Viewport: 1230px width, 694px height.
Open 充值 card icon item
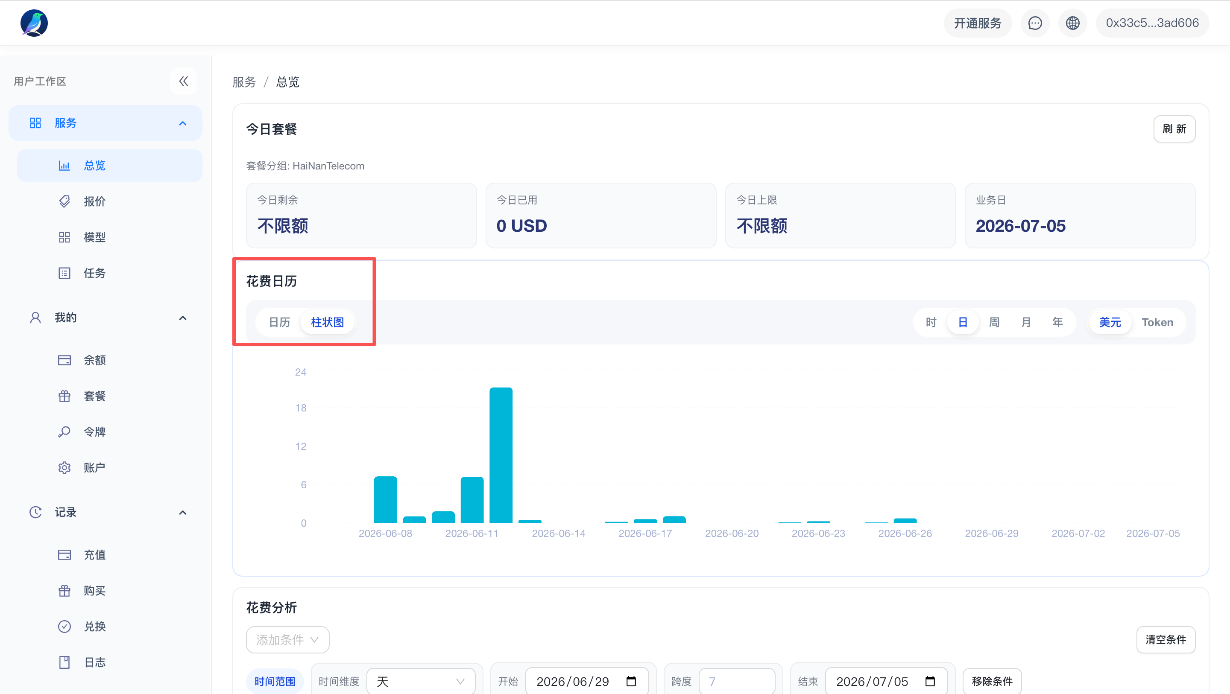(x=109, y=554)
